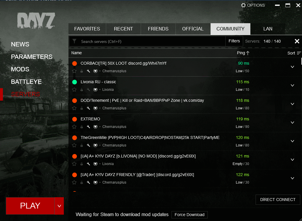Click the wrench mods icon on Livonia RU row

[88, 90]
